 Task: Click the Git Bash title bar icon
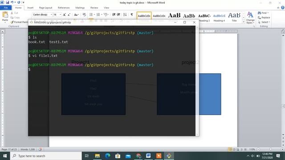click(32, 22)
